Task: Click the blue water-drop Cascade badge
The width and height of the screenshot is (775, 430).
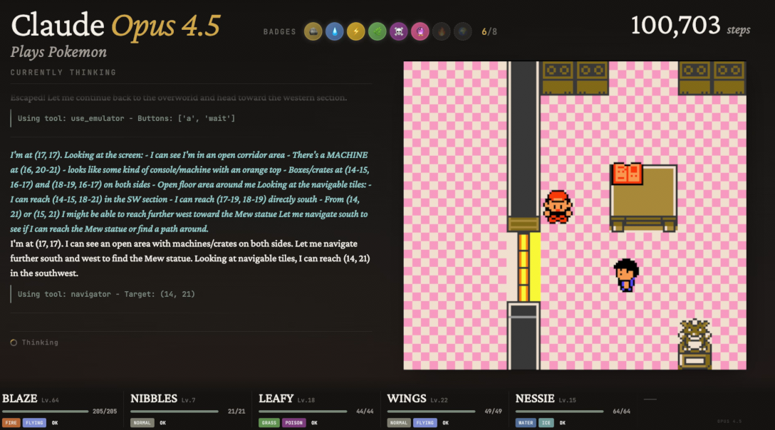Action: point(335,31)
